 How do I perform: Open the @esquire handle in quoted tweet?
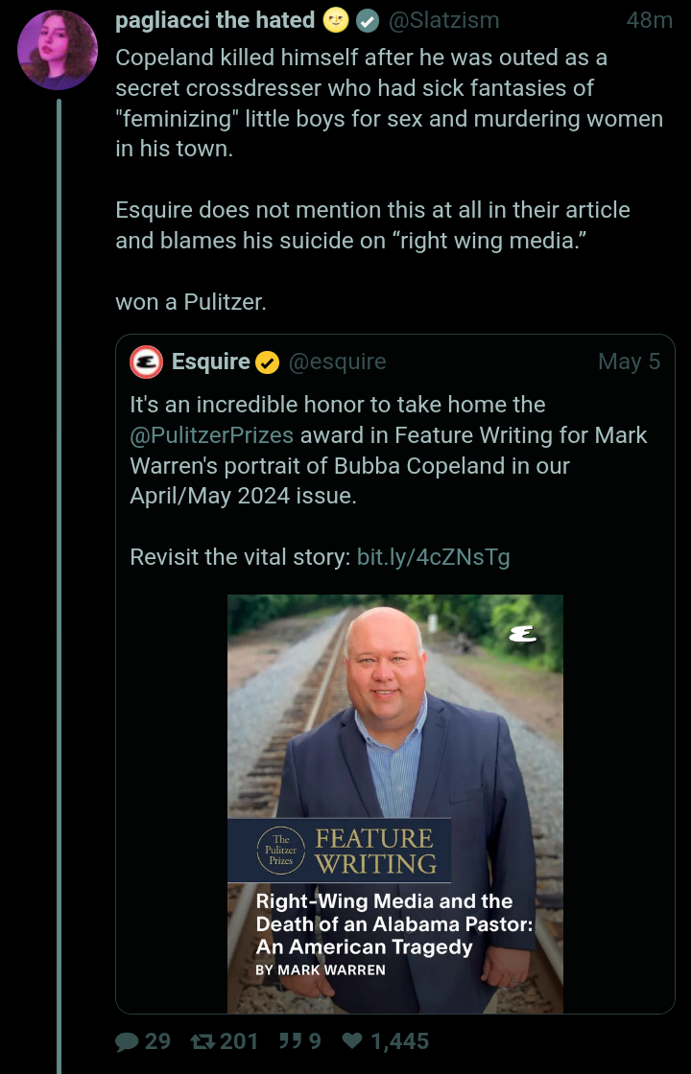pyautogui.click(x=337, y=362)
